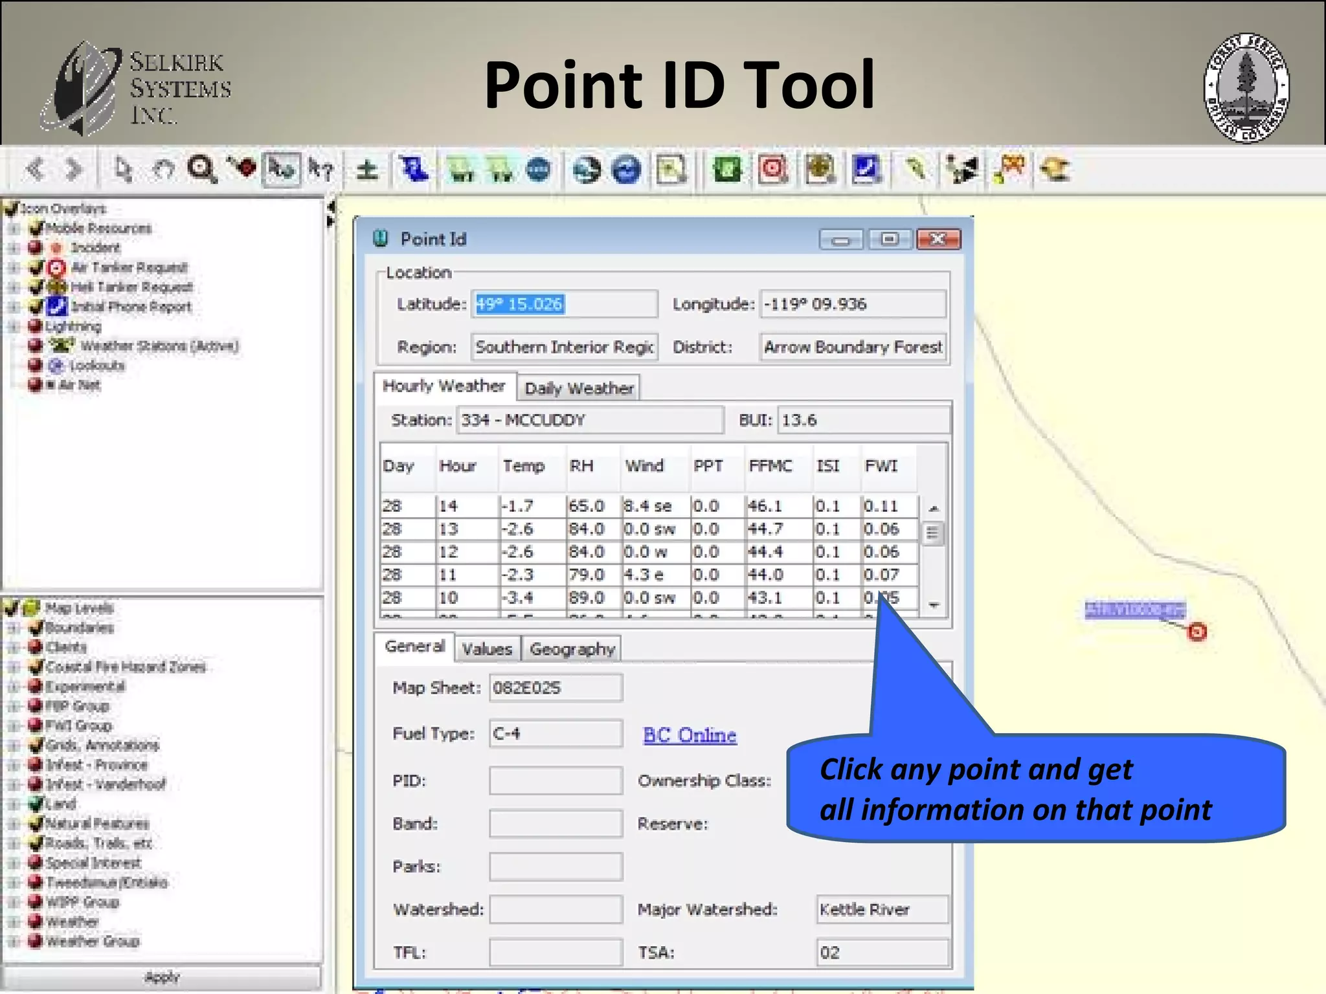
Task: Toggle the Boundaries map level checkmark
Action: pos(36,627)
